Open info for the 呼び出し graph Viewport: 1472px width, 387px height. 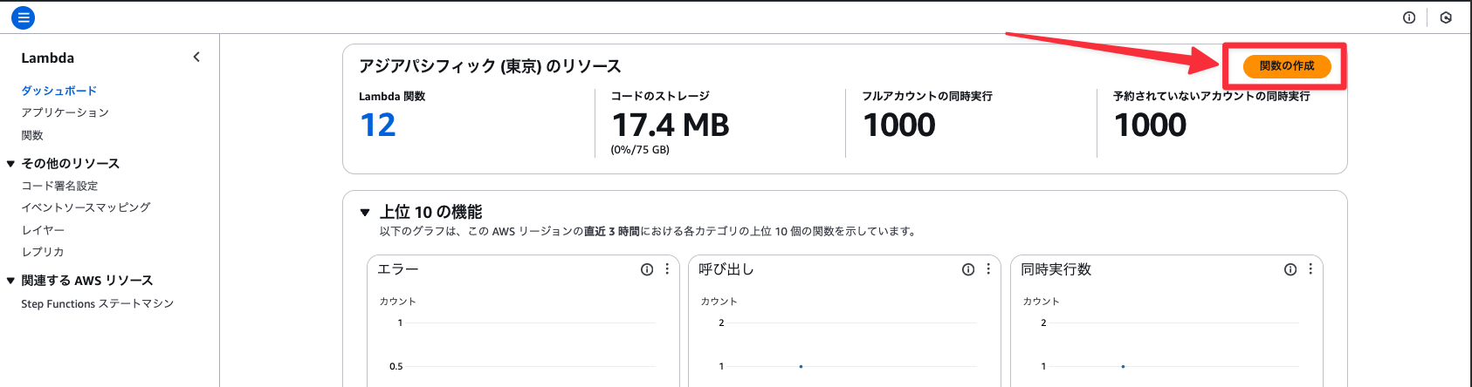[x=968, y=269]
